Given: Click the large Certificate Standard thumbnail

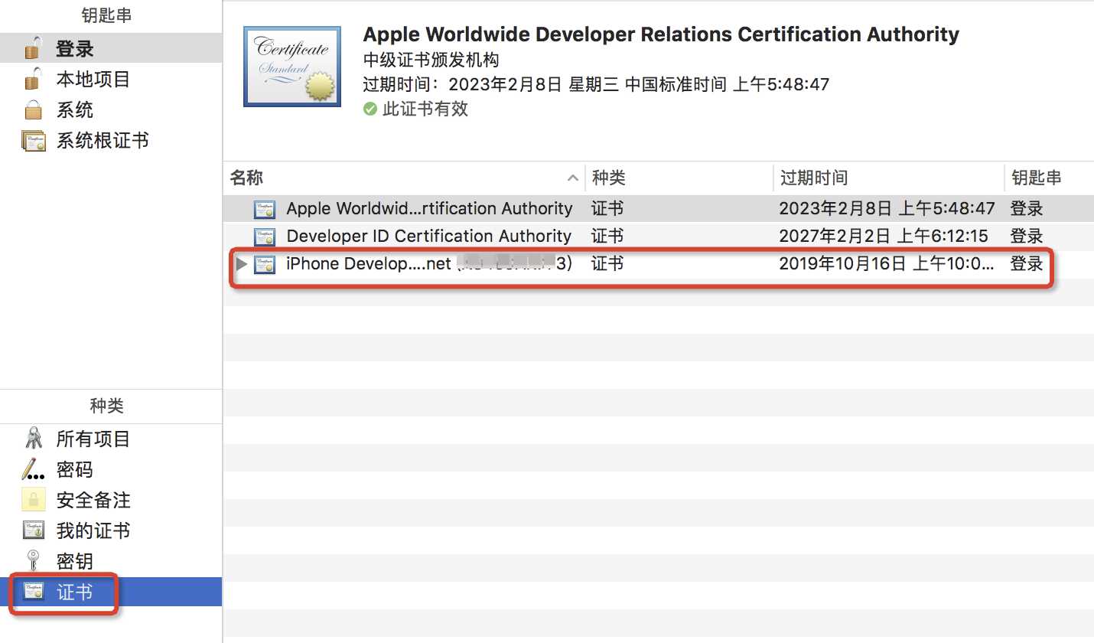Looking at the screenshot, I should point(292,67).
